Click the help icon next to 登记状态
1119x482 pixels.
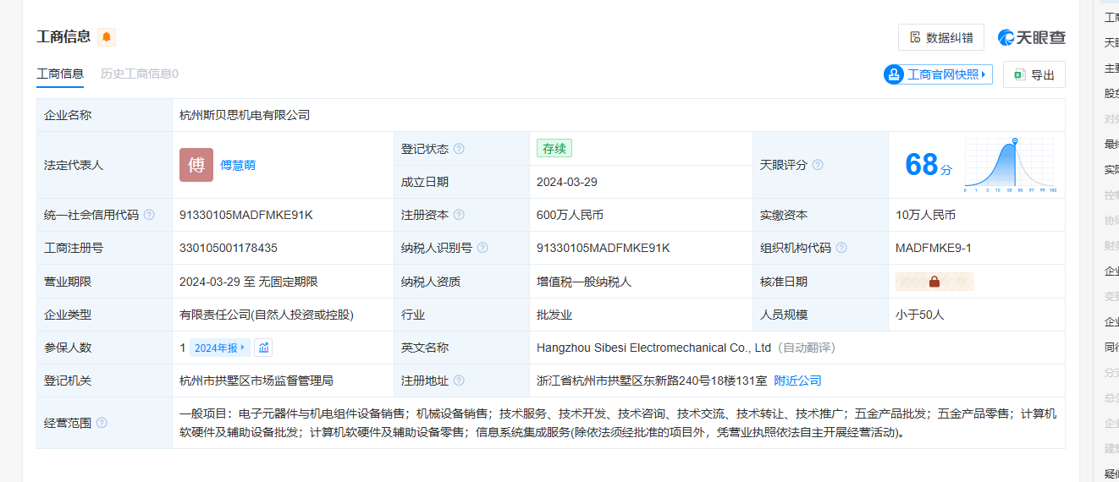pos(459,149)
